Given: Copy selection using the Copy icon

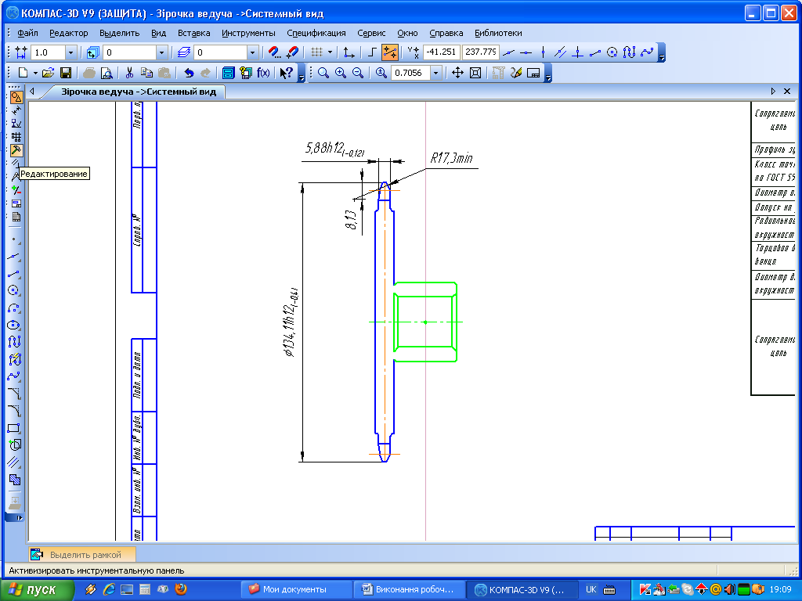Looking at the screenshot, I should pyautogui.click(x=146, y=73).
